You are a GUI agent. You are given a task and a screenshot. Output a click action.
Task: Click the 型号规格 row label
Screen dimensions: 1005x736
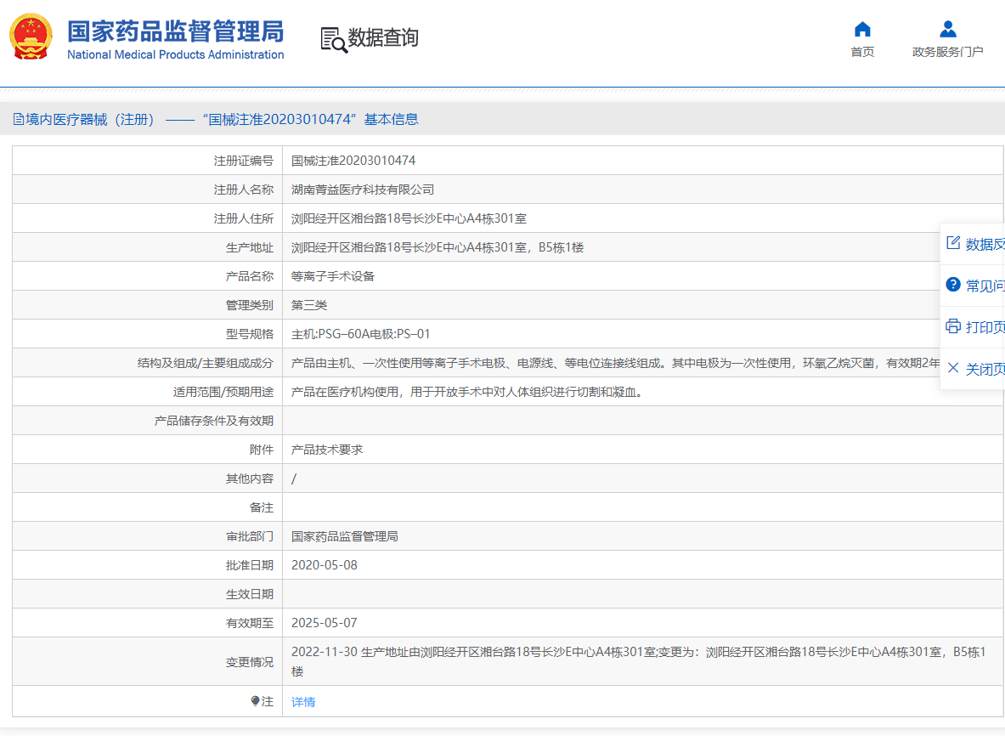(249, 334)
